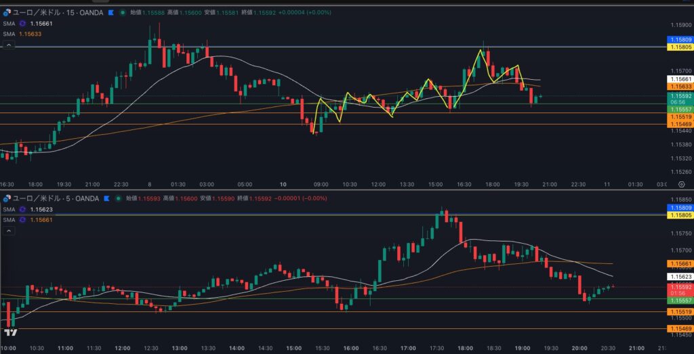Click the red 1.15592 current price label on bottom chart
The image size is (694, 354).
click(680, 287)
